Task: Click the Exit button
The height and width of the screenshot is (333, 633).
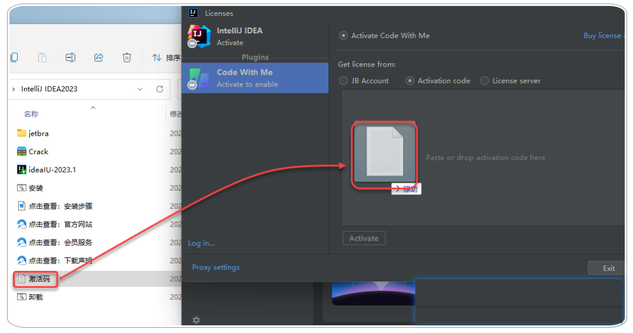Action: tap(607, 268)
